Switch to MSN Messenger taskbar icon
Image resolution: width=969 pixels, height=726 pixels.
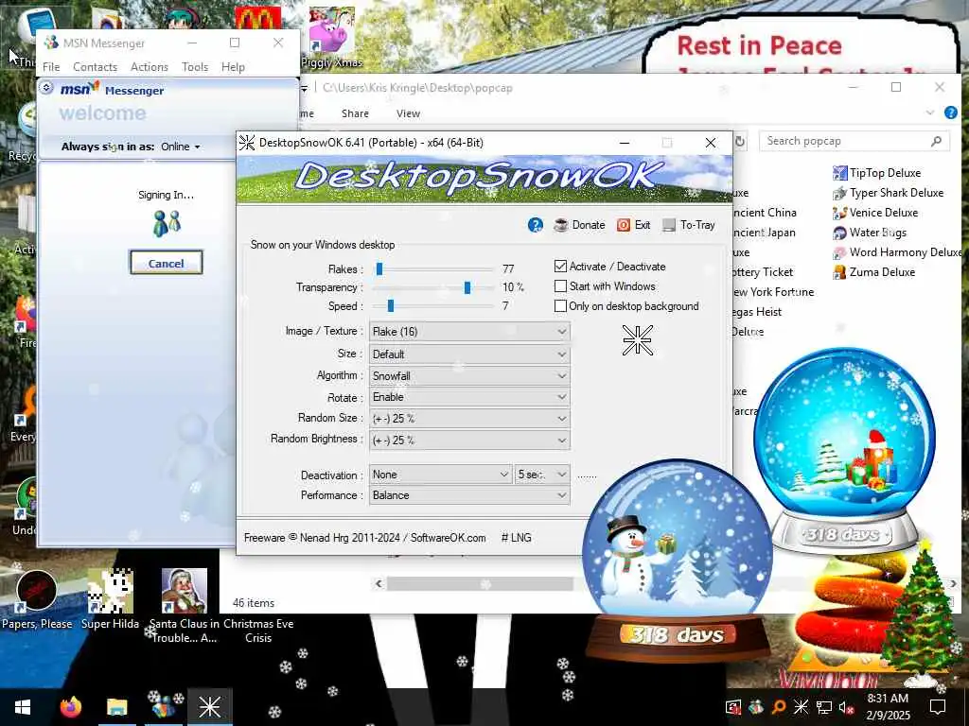pyautogui.click(x=164, y=705)
